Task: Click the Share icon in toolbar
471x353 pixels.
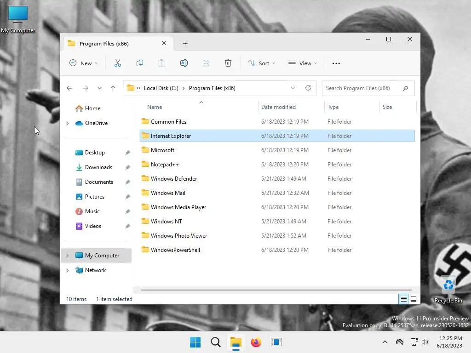Action: [x=206, y=63]
